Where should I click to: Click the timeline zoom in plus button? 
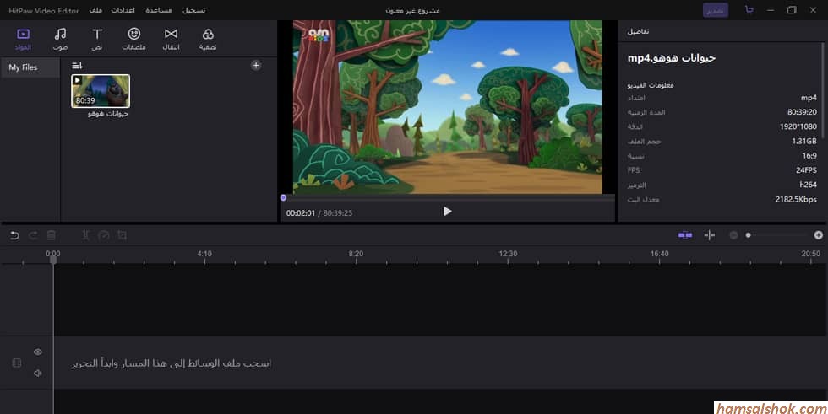click(818, 235)
